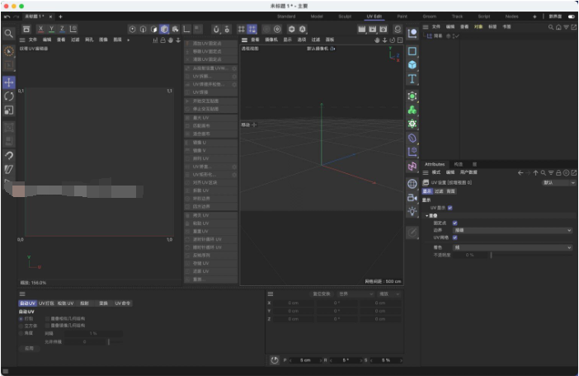Viewport: 579px width, 376px height.
Task: Click the 复位变换 reset transform button
Action: tap(322, 294)
